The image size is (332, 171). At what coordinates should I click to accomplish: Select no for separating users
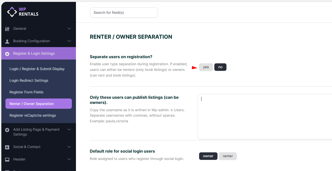point(220,67)
